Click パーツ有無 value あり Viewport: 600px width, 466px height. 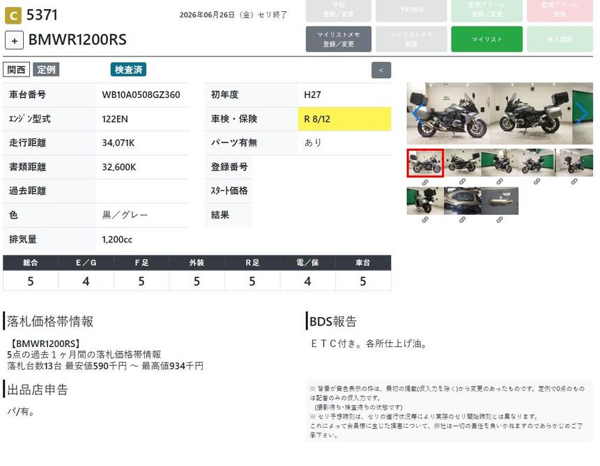pos(313,143)
